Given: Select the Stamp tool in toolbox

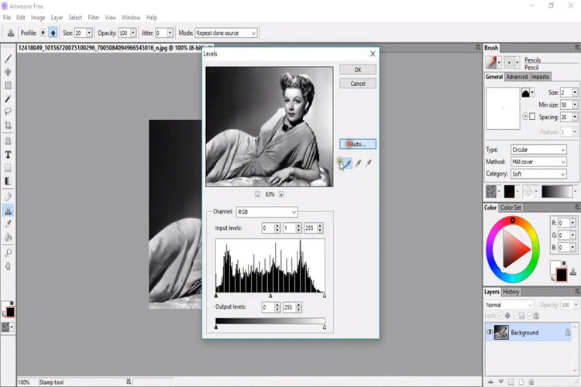Looking at the screenshot, I should point(8,211).
